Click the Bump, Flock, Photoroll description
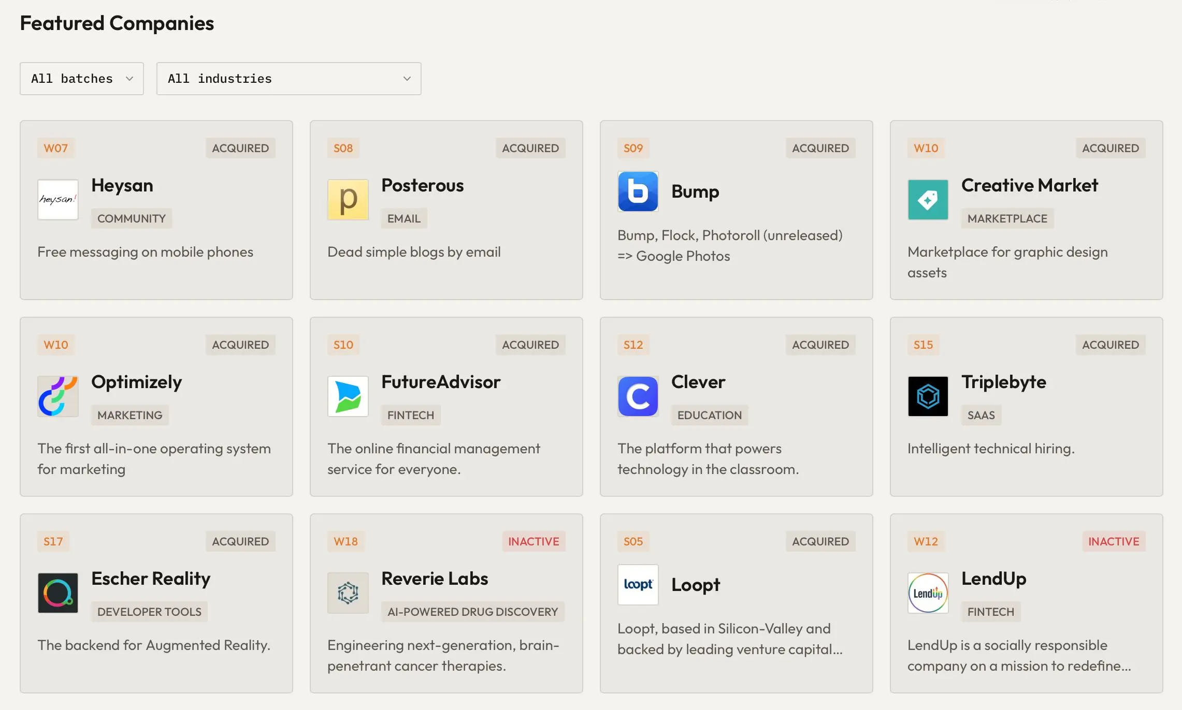Viewport: 1182px width, 710px height. (x=730, y=246)
